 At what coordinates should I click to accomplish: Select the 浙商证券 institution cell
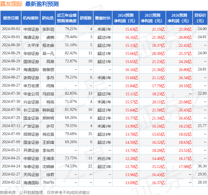tap(31, 77)
